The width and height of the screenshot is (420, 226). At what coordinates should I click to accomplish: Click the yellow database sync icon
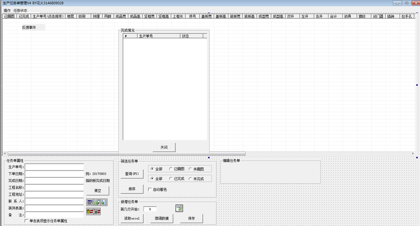pyautogui.click(x=90, y=212)
